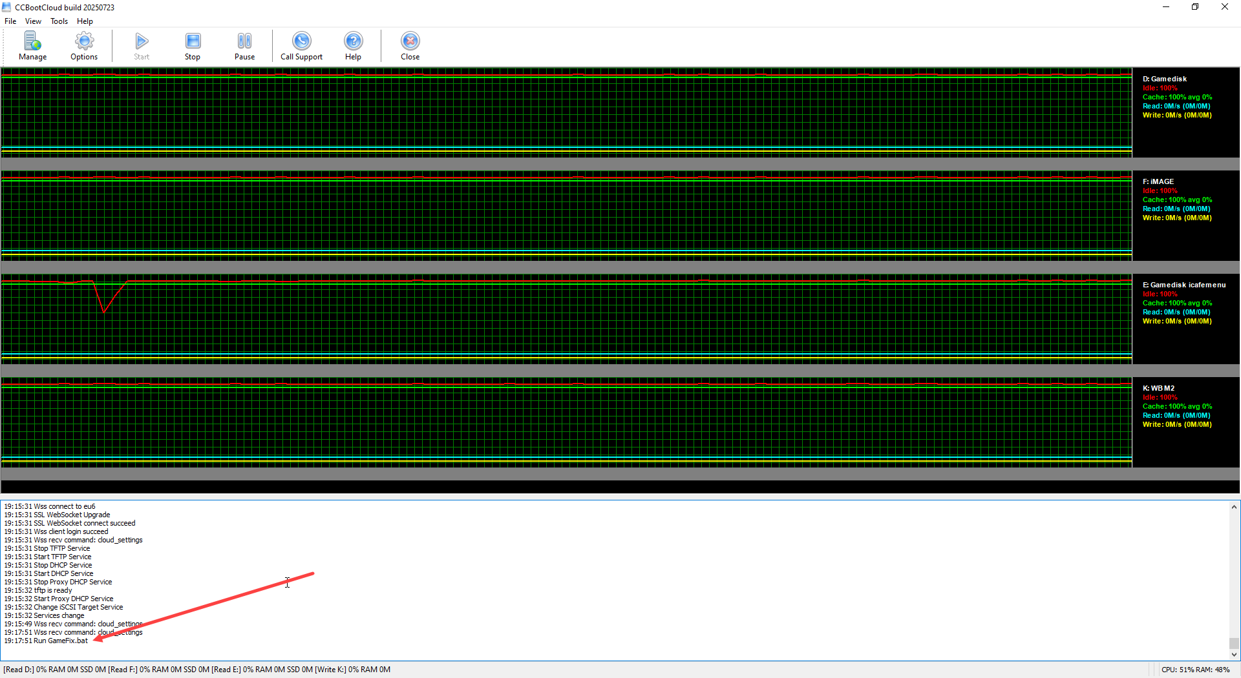This screenshot has width=1241, height=678.
Task: Open the Tools menu
Action: point(59,21)
